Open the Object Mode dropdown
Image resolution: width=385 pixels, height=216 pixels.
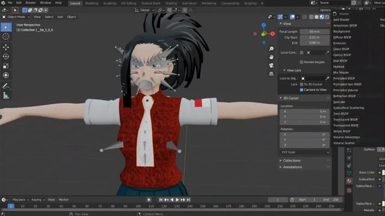(x=16, y=17)
